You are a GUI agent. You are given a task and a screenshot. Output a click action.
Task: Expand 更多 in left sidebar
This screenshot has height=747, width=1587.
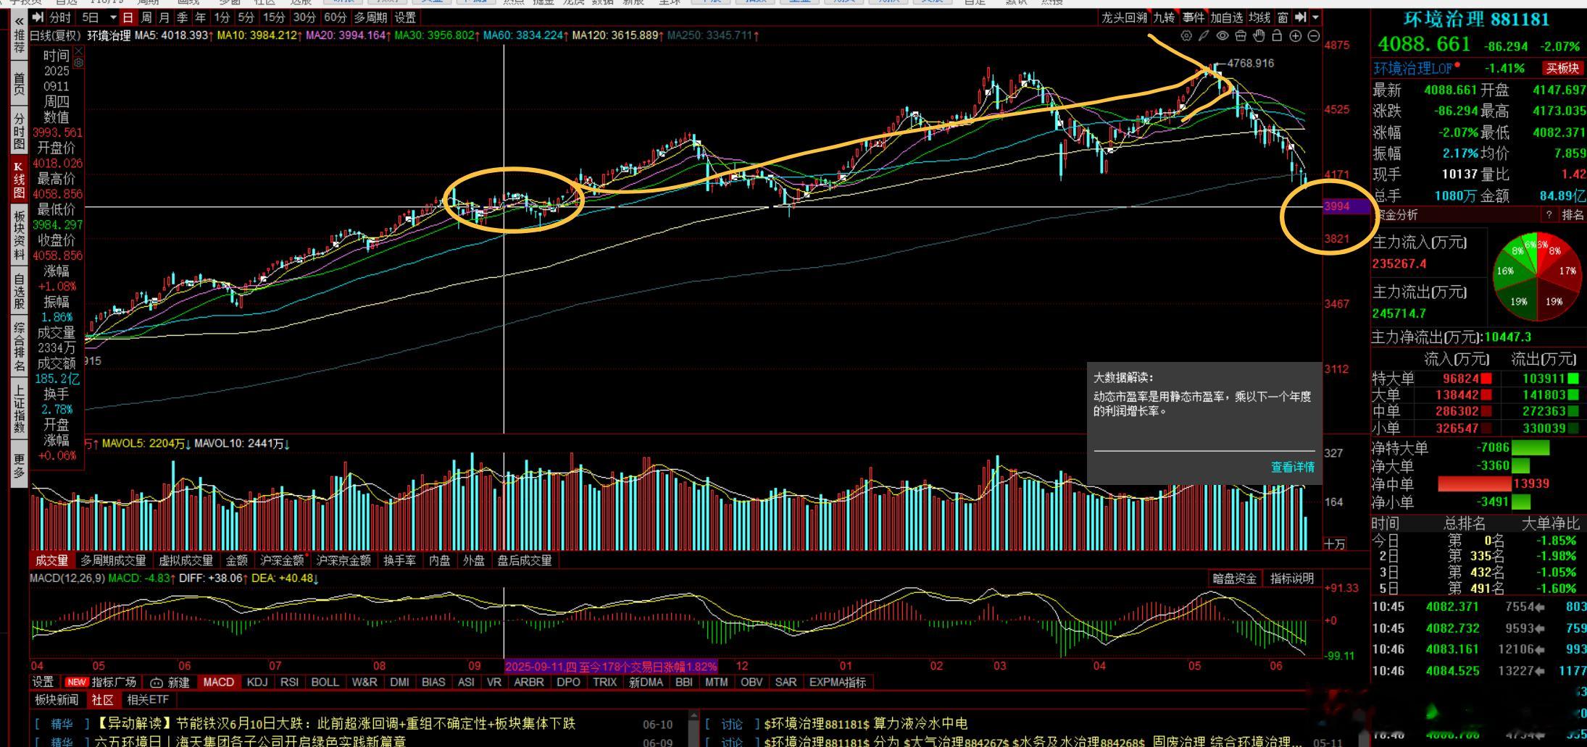(19, 465)
